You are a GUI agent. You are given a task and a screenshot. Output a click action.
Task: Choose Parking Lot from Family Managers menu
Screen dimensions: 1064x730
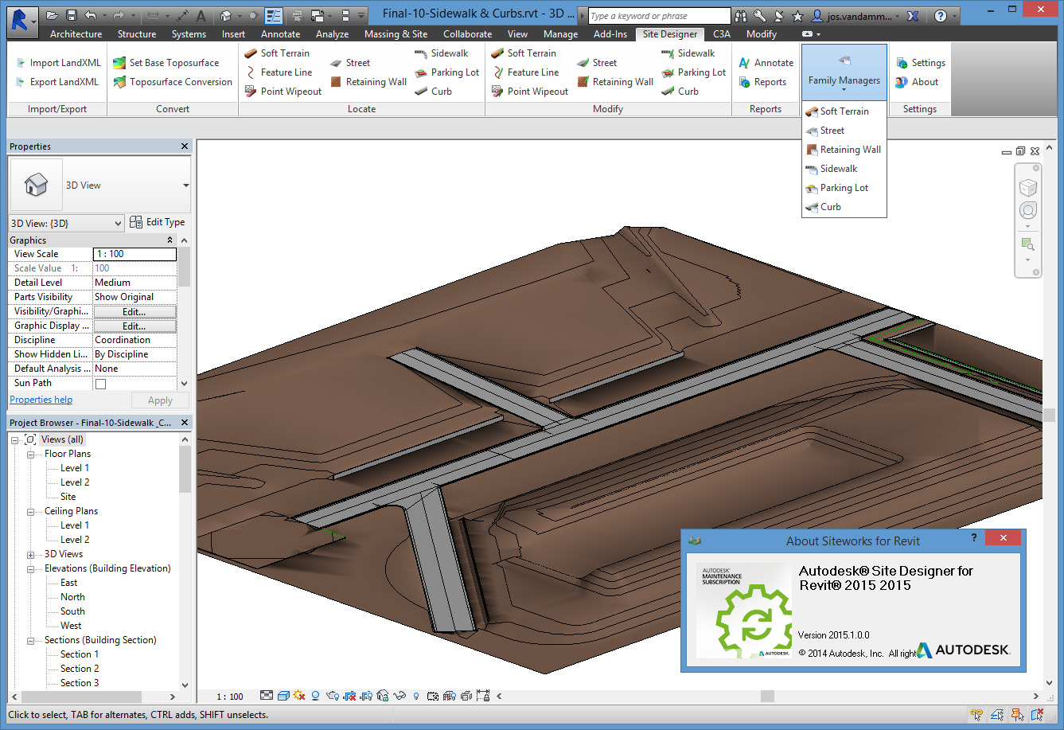coord(844,188)
